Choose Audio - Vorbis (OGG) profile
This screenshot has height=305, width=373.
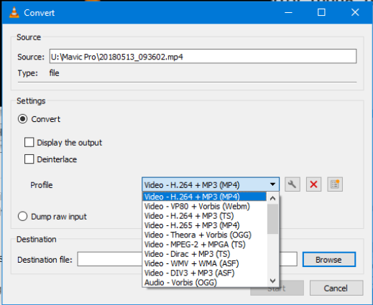(x=204, y=283)
